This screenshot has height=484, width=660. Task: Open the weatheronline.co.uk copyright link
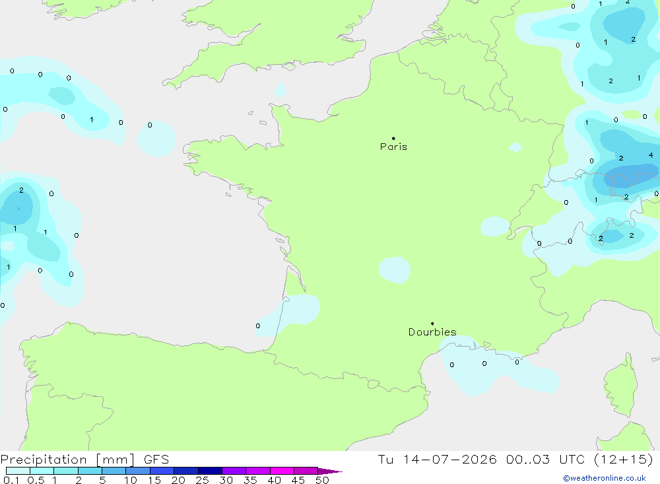(x=605, y=478)
